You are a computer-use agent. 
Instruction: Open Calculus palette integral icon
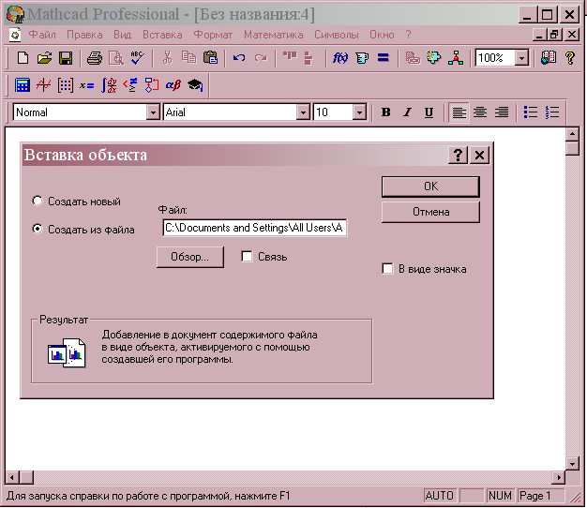point(109,85)
